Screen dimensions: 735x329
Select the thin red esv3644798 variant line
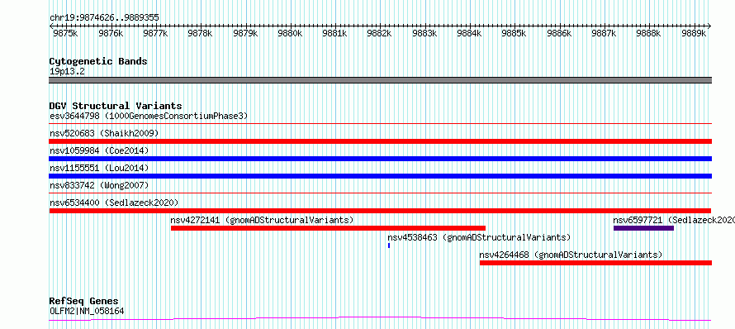pyautogui.click(x=380, y=124)
